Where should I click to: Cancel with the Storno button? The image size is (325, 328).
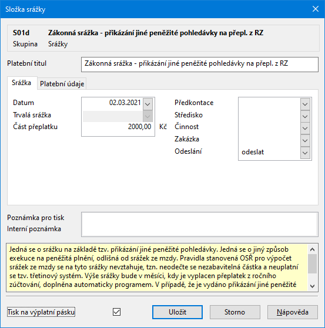tap(235, 312)
